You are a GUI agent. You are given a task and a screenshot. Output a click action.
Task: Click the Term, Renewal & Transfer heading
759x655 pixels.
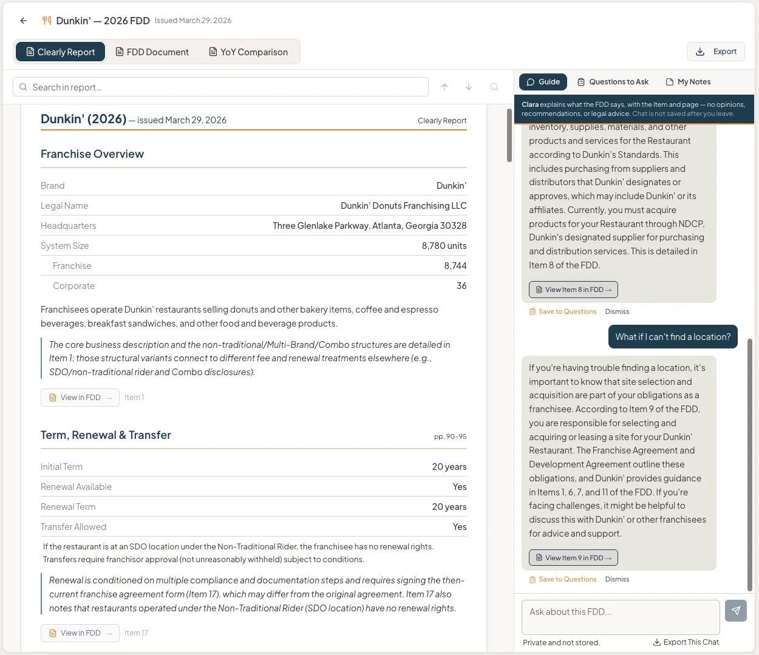[x=106, y=435]
